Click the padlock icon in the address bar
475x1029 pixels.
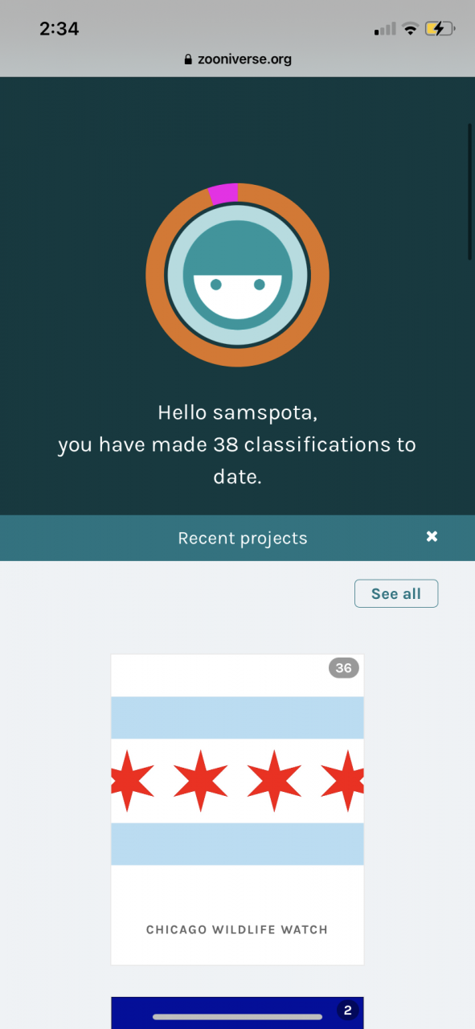pos(189,59)
